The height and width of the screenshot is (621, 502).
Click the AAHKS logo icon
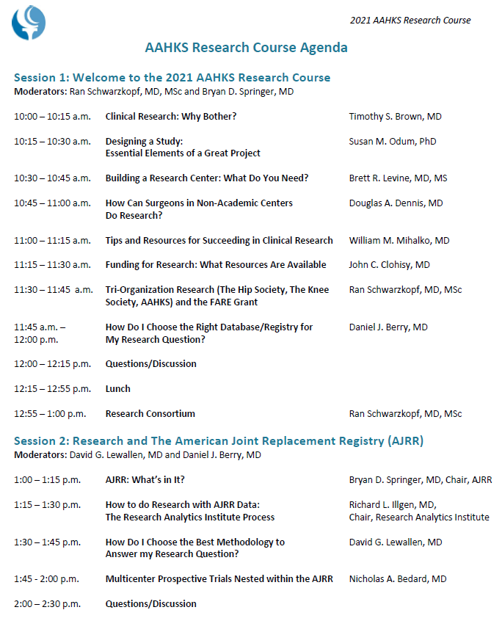coord(29,23)
